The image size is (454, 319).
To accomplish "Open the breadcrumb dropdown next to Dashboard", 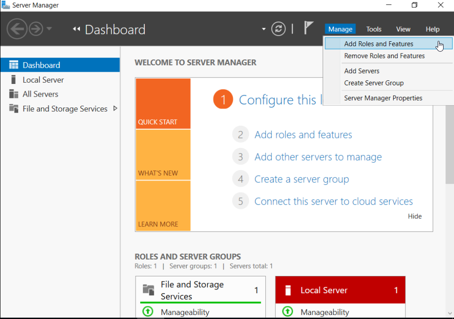I will click(263, 28).
